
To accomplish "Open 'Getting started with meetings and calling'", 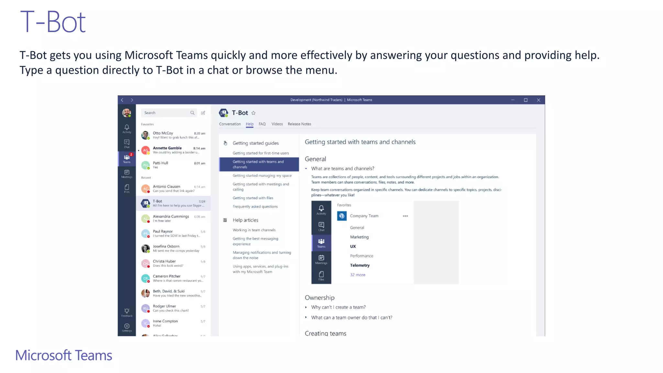I will (261, 186).
